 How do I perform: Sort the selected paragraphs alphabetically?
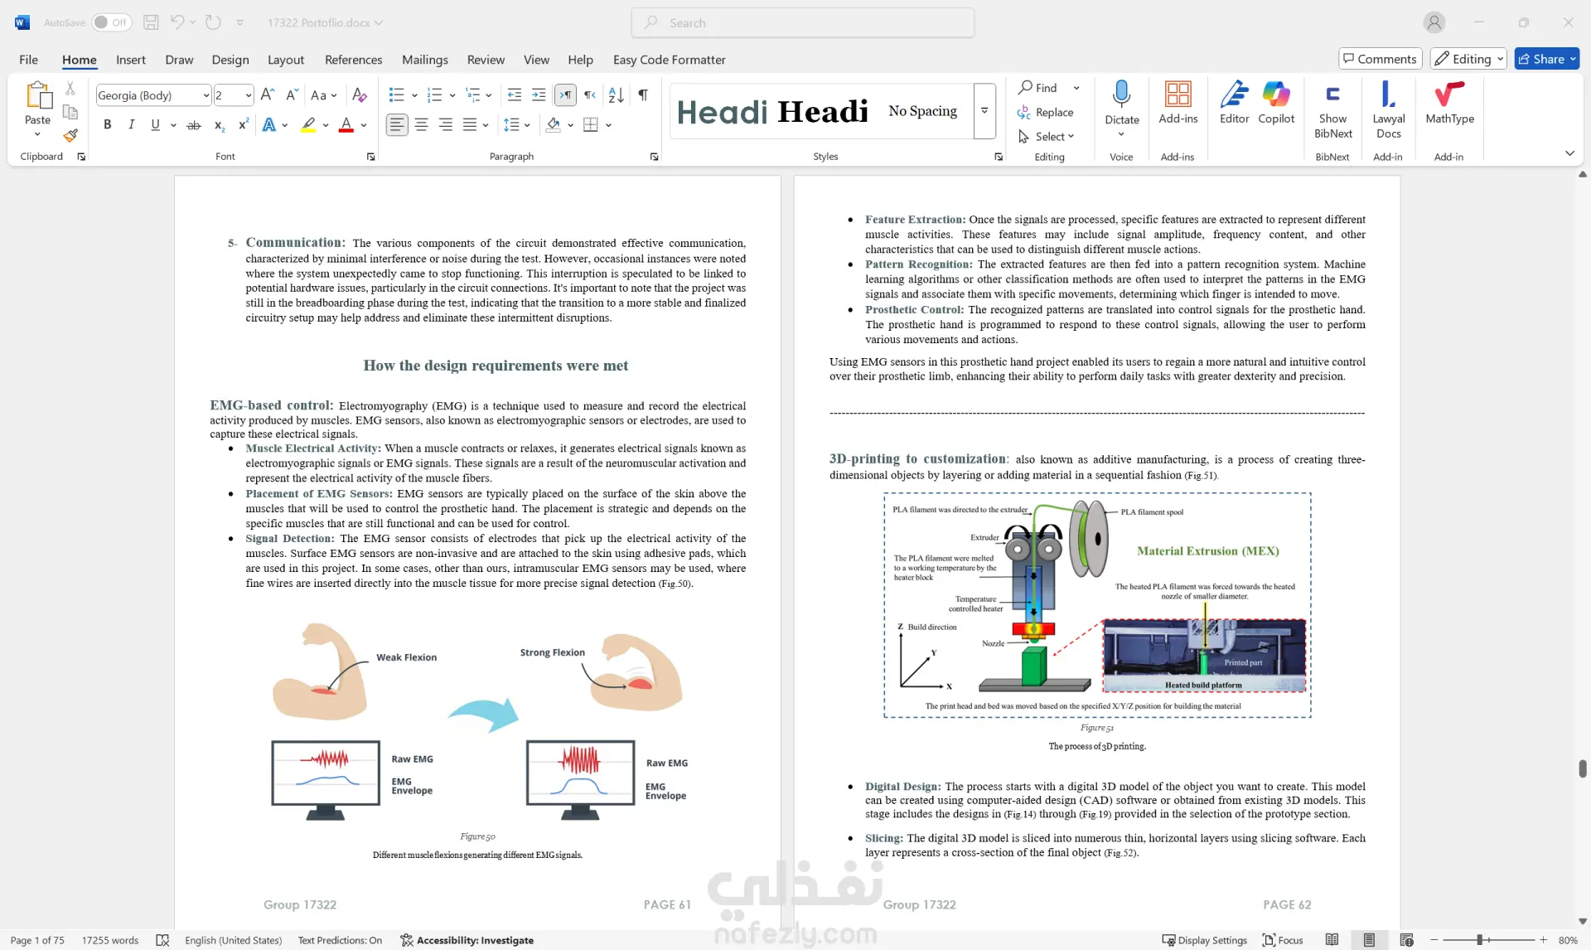616,95
